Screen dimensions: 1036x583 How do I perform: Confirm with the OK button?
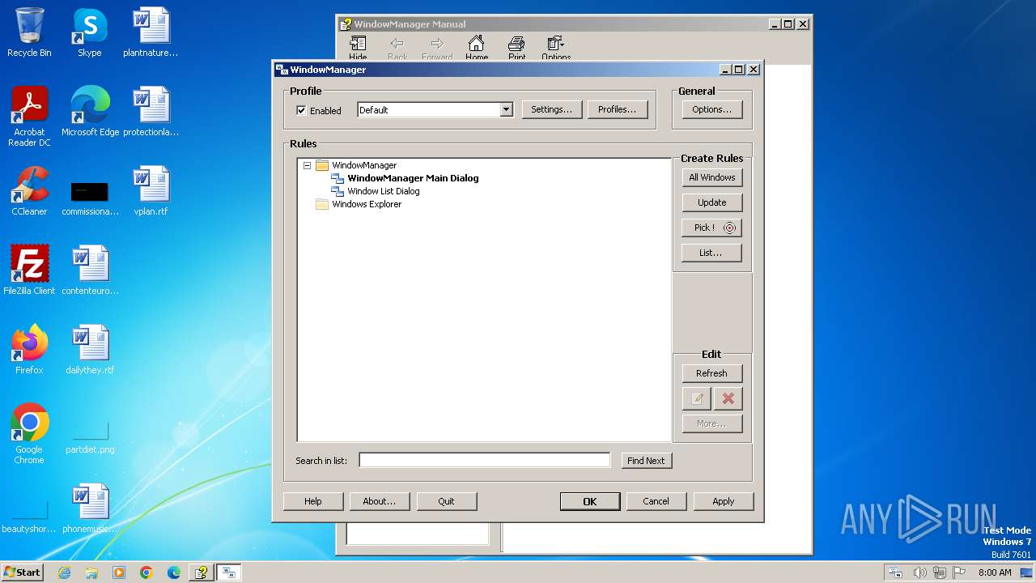(590, 501)
